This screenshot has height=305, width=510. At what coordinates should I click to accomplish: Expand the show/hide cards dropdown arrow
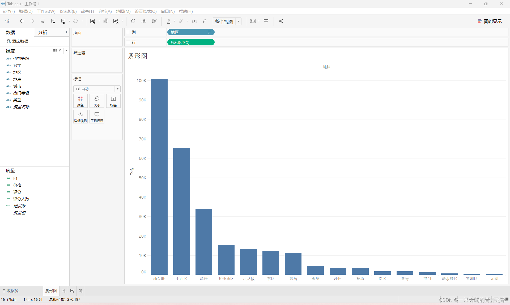(259, 21)
